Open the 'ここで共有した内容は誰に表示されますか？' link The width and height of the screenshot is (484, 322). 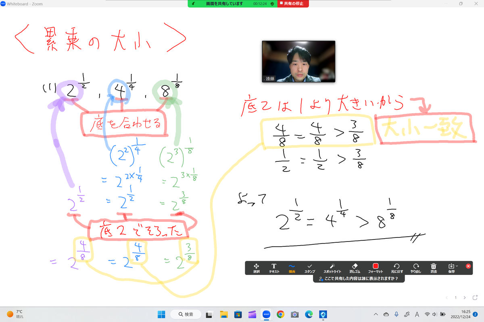(x=359, y=279)
